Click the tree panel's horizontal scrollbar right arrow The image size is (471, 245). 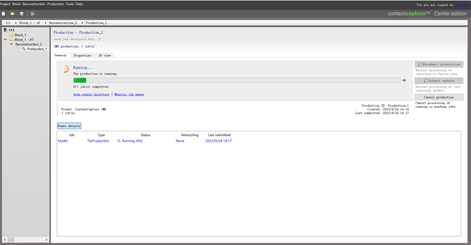46,240
